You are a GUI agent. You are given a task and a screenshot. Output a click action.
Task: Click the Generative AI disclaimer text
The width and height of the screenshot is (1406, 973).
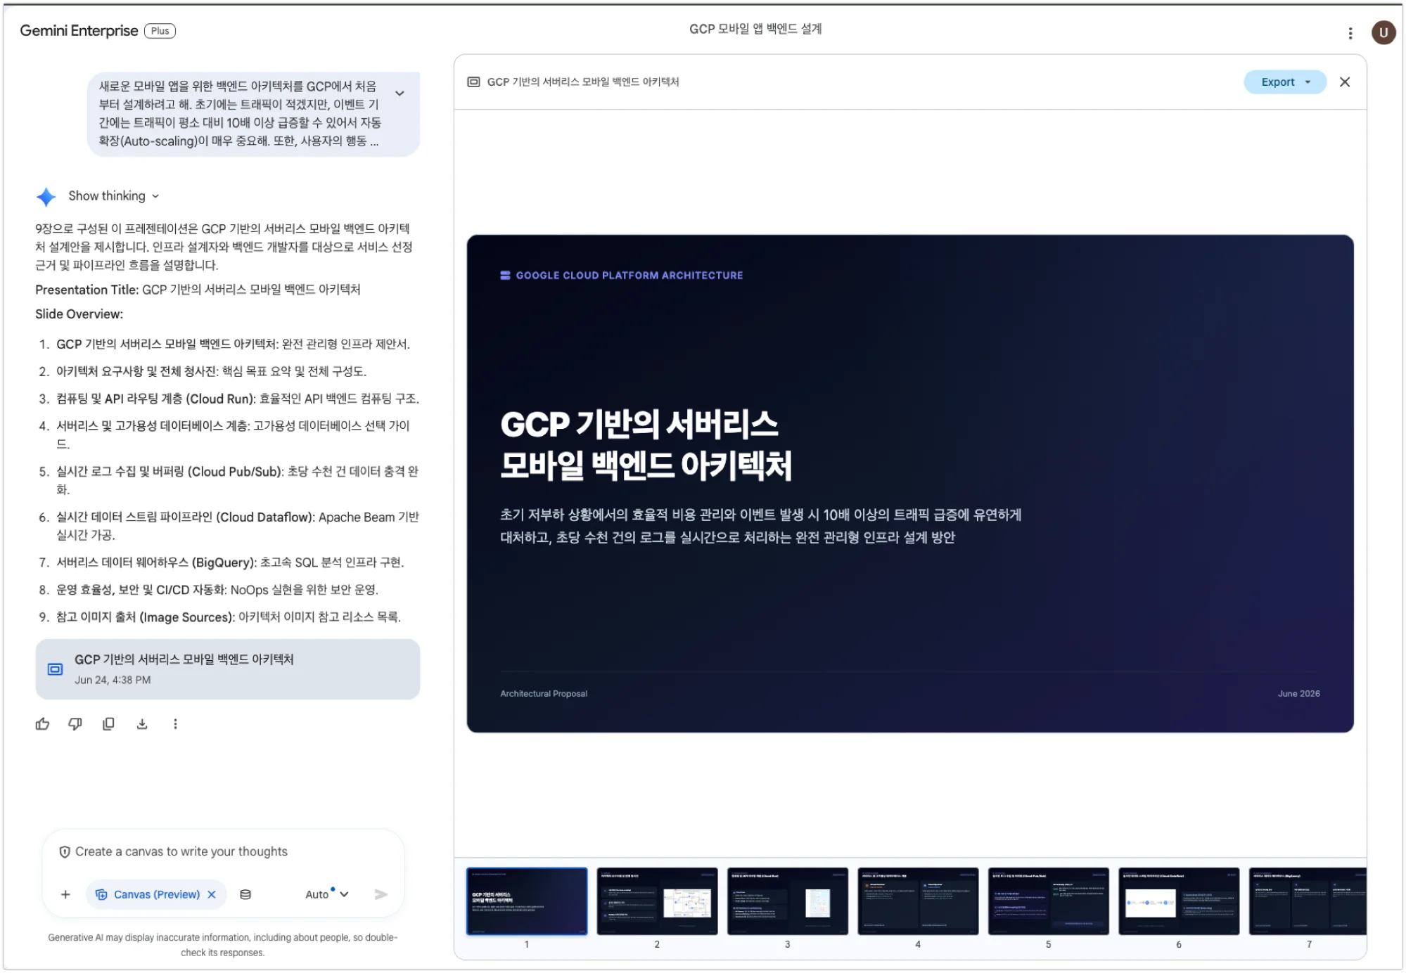(223, 946)
